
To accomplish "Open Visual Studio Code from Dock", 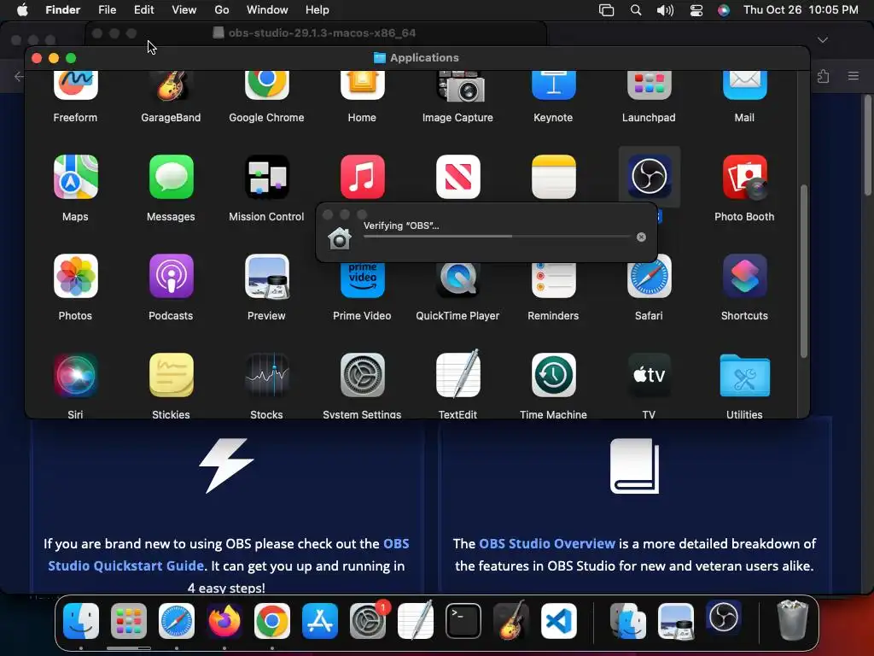I will coord(558,621).
